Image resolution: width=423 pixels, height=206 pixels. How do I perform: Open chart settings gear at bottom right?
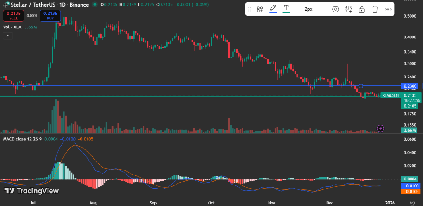click(x=412, y=203)
